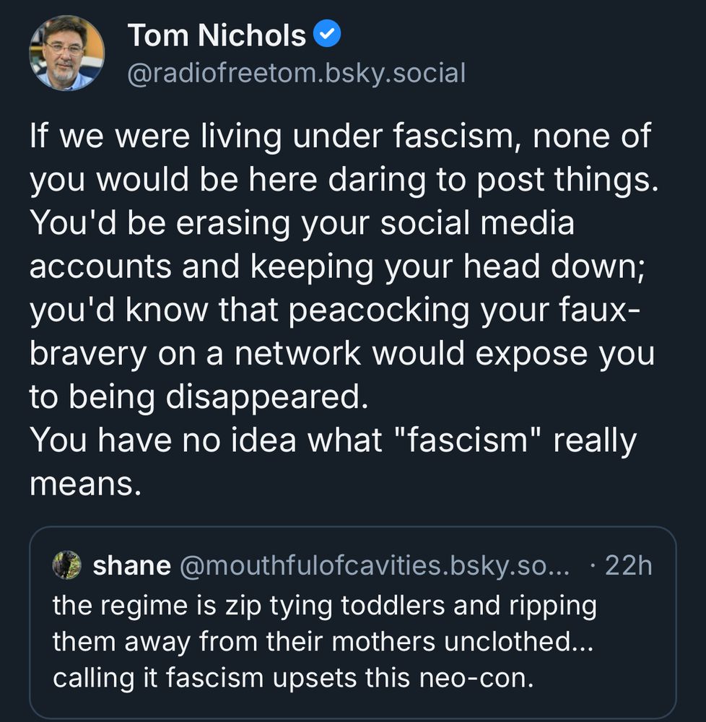Click the final word "means." of the post
706x722 pixels.
(84, 483)
